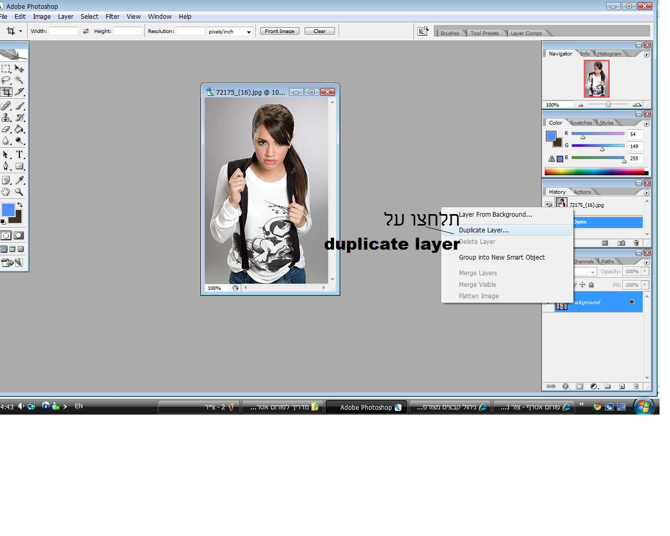Image resolution: width=670 pixels, height=536 pixels.
Task: Select the Hand tool
Action: pyautogui.click(x=6, y=192)
